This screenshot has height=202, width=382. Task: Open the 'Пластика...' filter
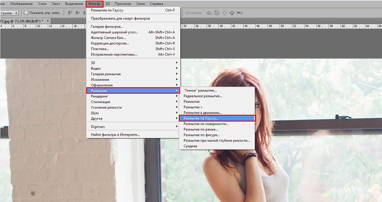coord(133,49)
